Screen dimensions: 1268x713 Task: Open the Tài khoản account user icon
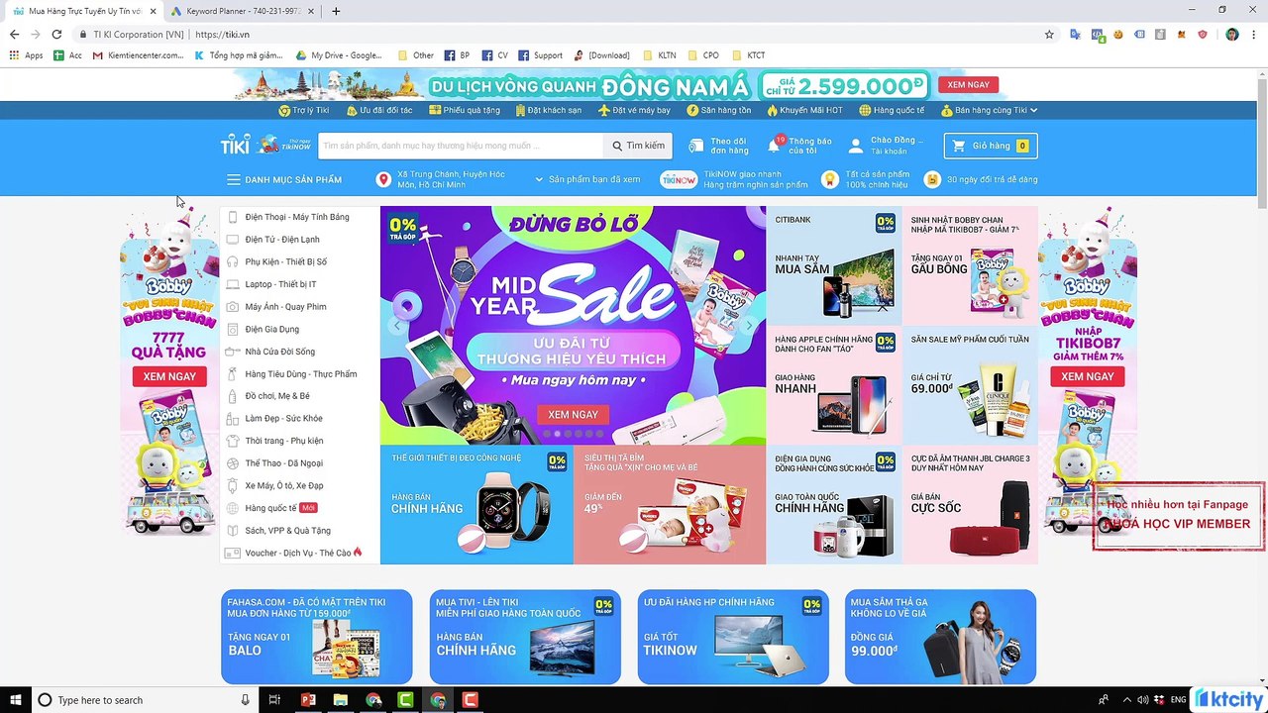coord(856,146)
